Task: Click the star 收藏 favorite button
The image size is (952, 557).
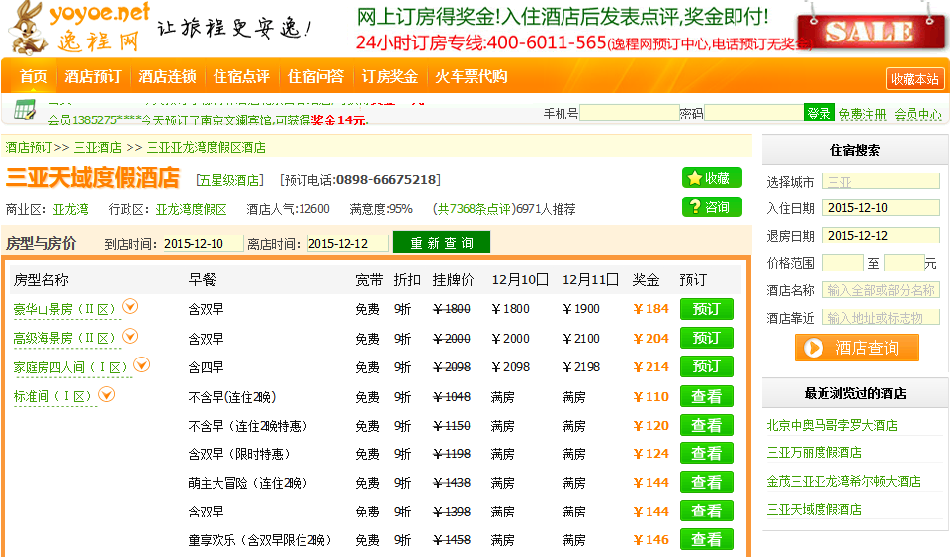Action: [712, 178]
